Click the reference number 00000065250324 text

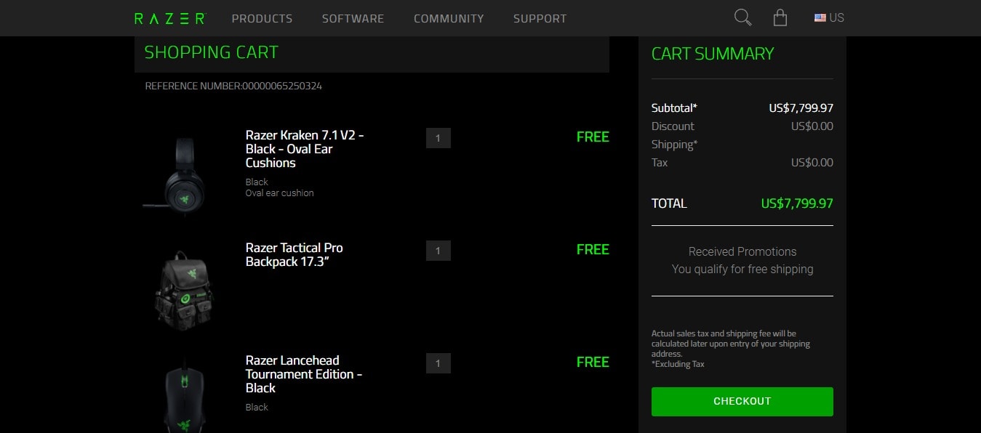click(x=282, y=86)
